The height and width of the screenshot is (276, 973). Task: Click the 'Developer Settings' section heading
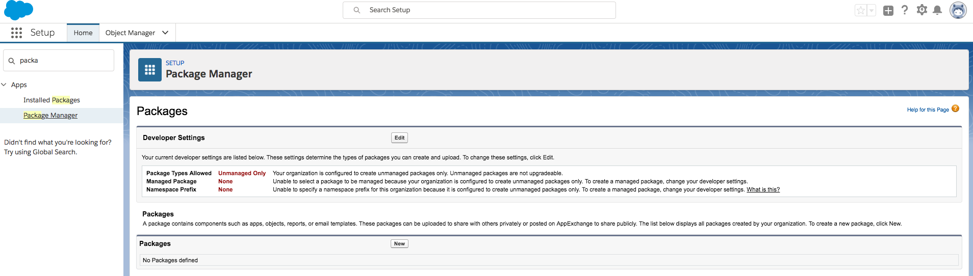173,138
